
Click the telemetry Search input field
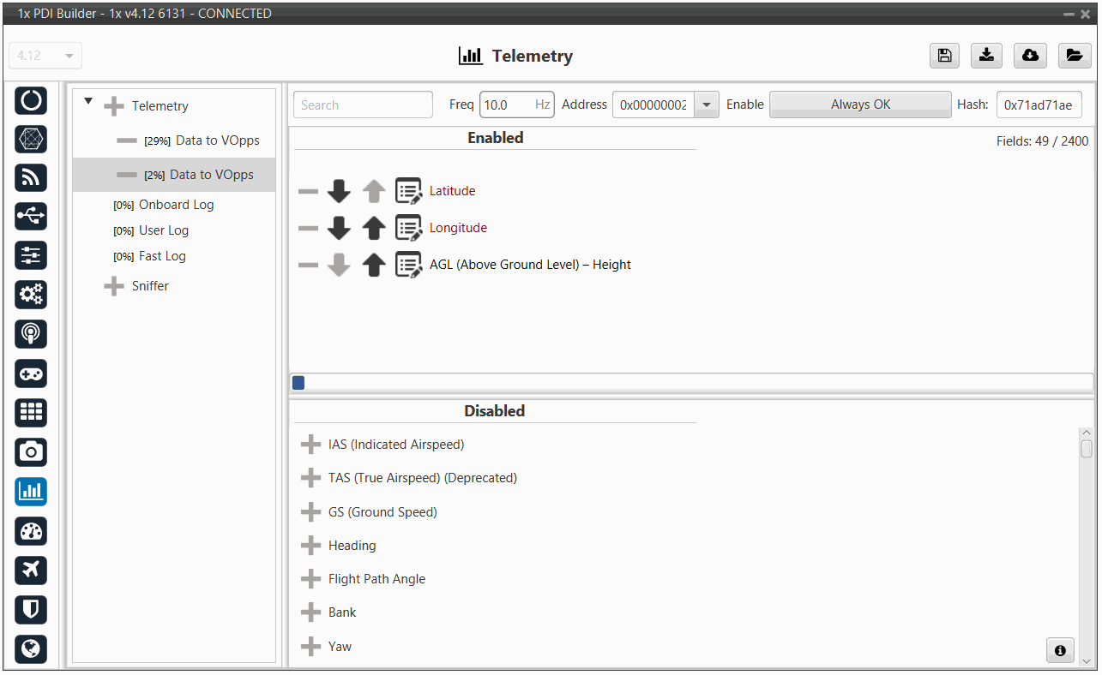pyautogui.click(x=363, y=105)
